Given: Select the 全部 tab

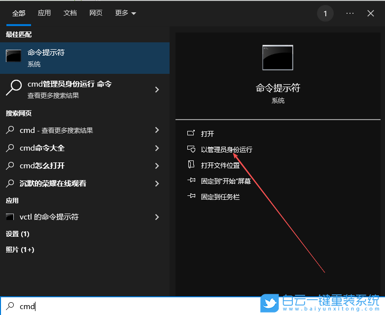Looking at the screenshot, I should (x=19, y=13).
